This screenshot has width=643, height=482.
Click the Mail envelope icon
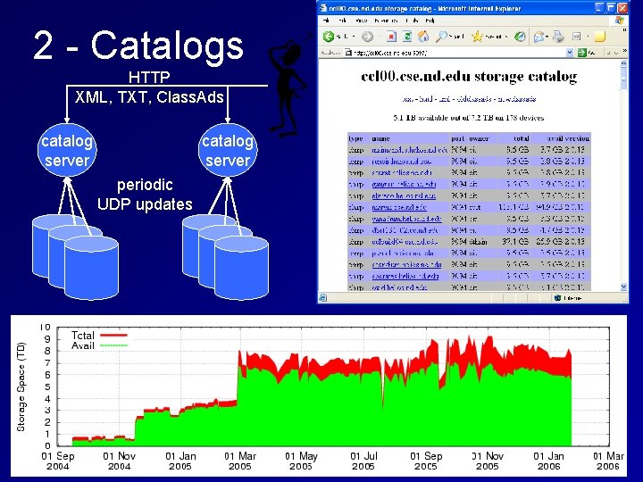pyautogui.click(x=539, y=37)
